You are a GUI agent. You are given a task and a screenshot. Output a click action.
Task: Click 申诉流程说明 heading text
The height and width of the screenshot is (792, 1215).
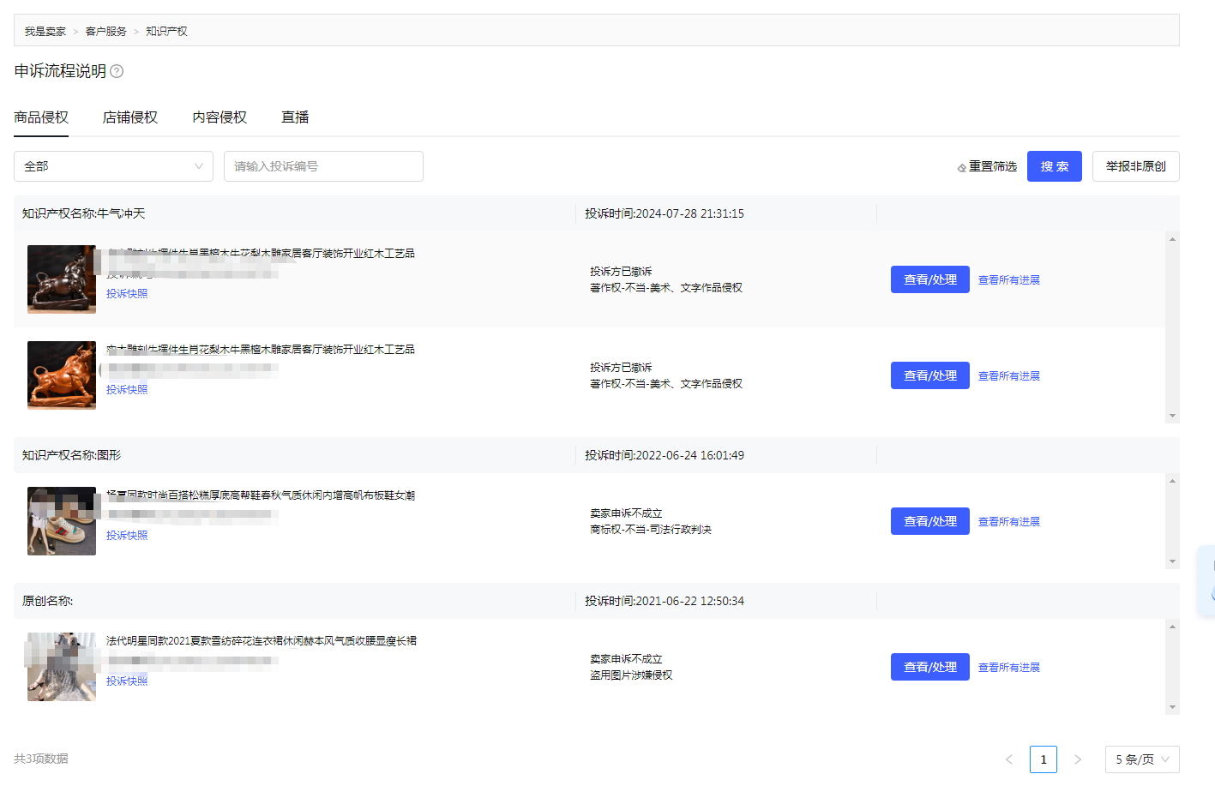pos(60,71)
